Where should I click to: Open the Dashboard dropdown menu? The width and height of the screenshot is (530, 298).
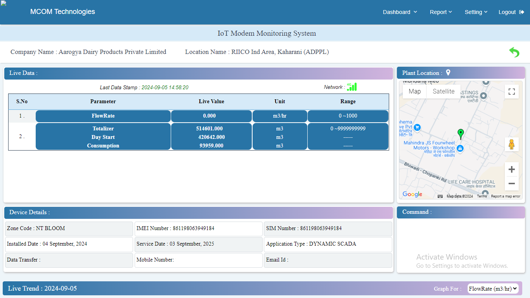click(400, 12)
